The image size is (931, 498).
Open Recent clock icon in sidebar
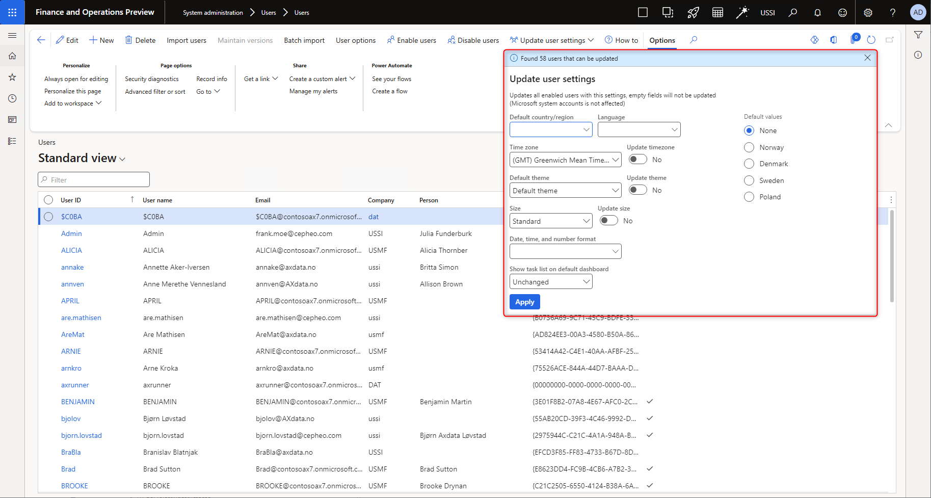(12, 98)
